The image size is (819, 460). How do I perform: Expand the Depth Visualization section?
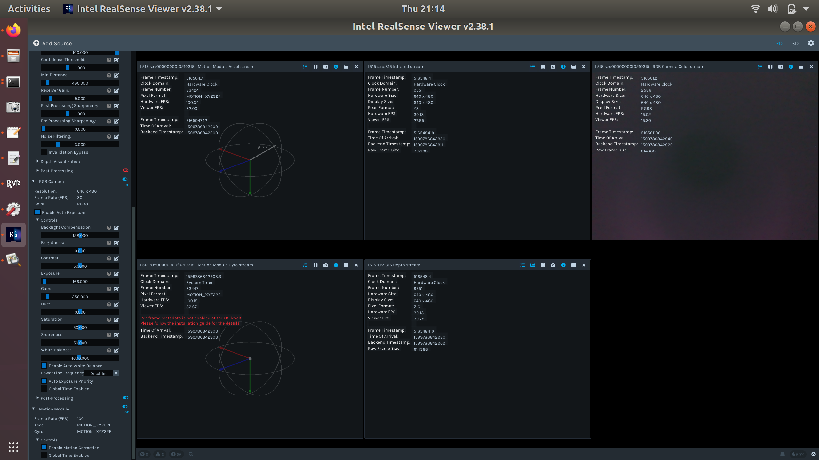(x=37, y=161)
